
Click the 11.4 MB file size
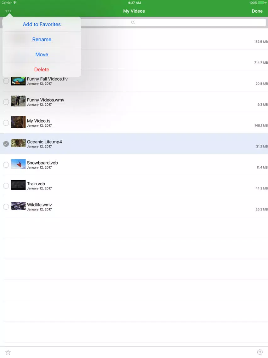tap(262, 168)
